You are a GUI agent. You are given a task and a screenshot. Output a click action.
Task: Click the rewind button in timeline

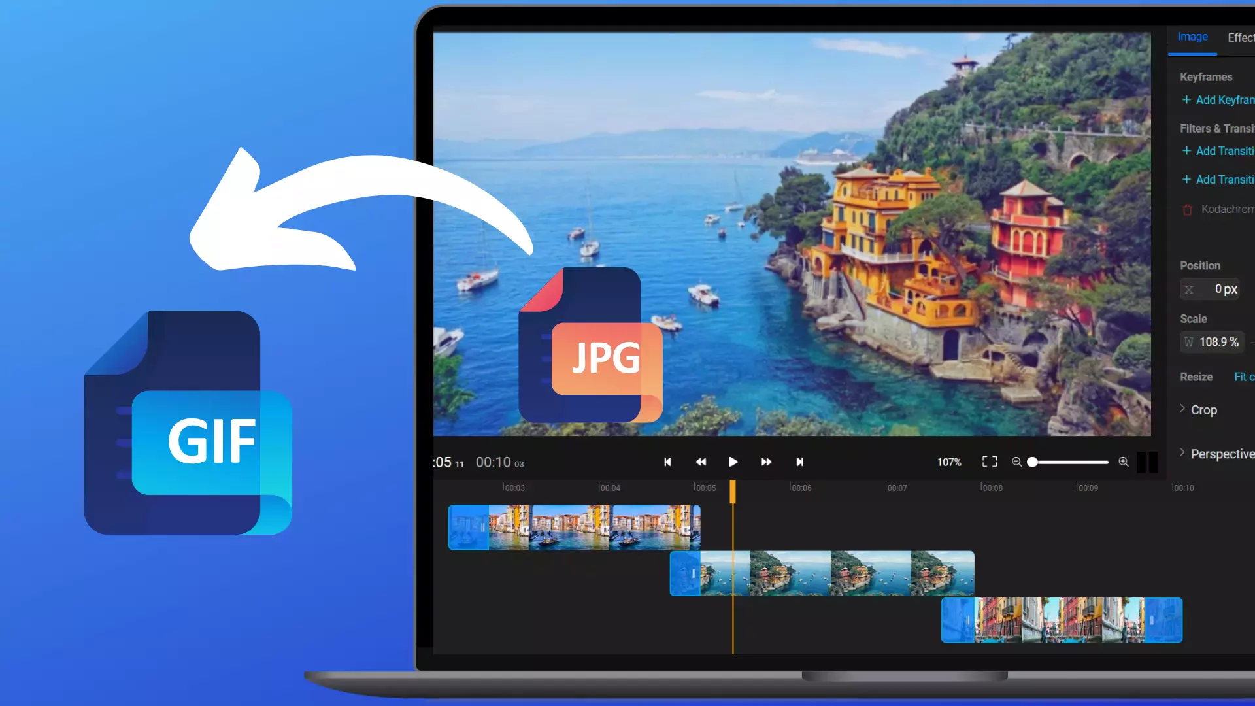(701, 462)
